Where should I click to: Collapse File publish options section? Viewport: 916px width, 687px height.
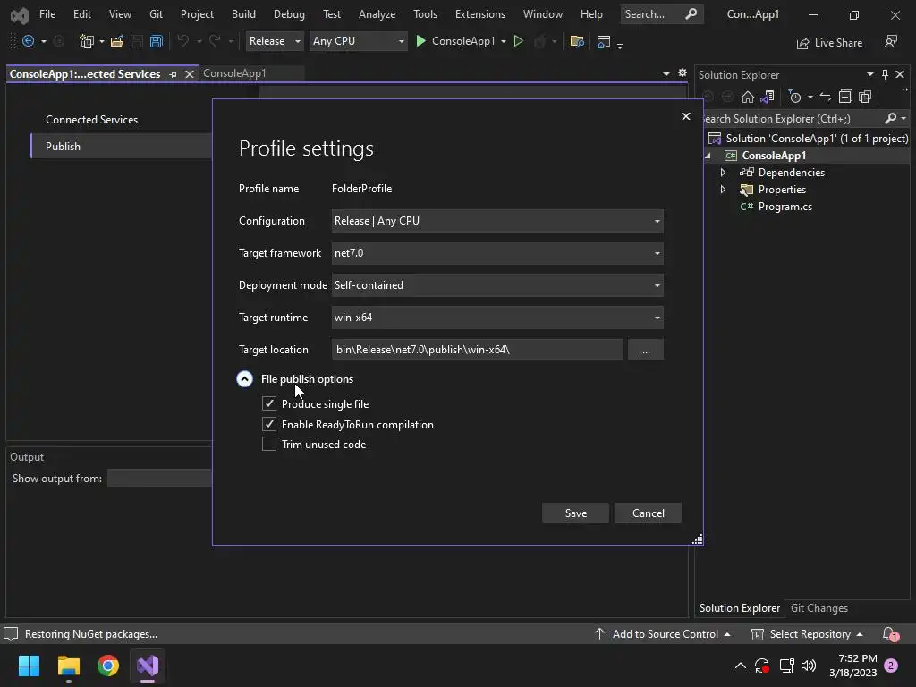244,379
